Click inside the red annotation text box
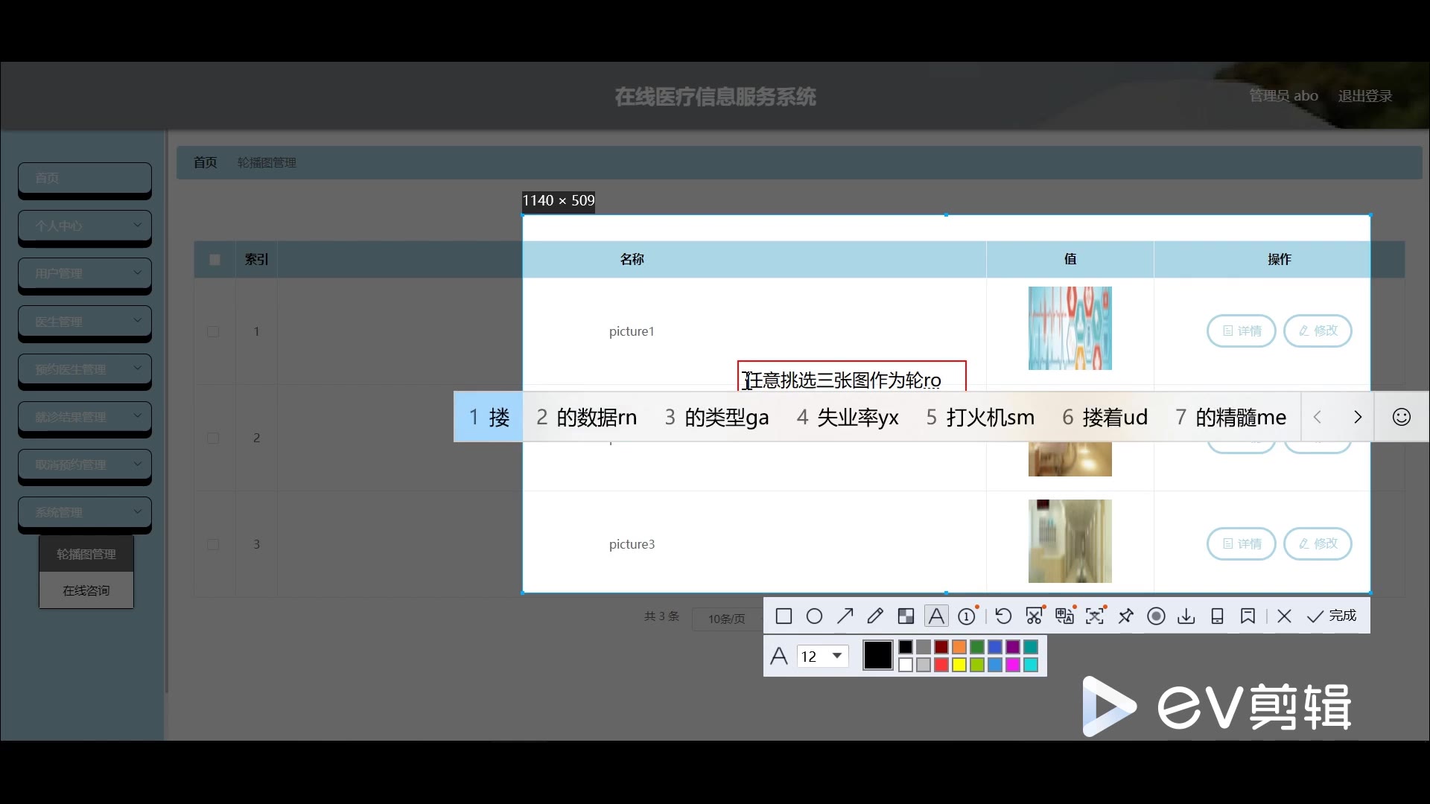This screenshot has width=1430, height=804. click(x=852, y=377)
